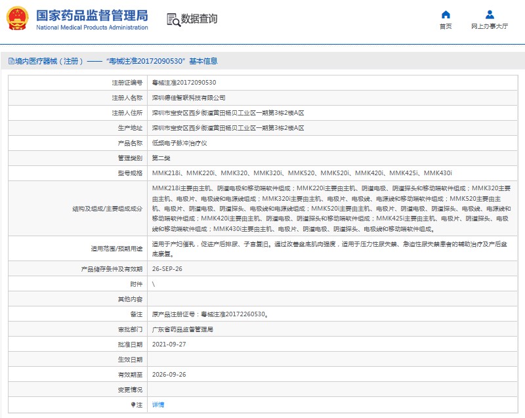Click the 产品名称 row label
This screenshot has width=525, height=418.
[x=130, y=143]
